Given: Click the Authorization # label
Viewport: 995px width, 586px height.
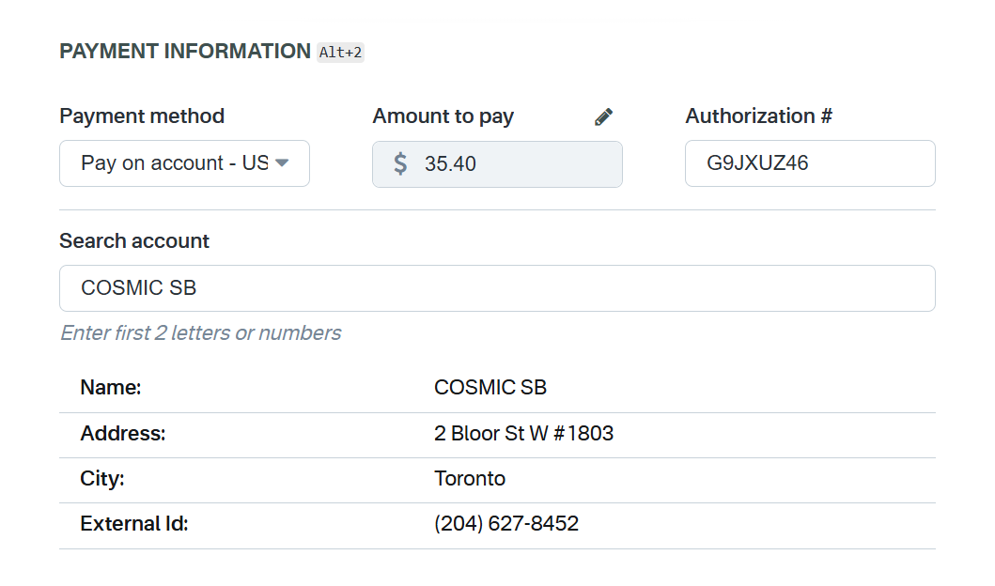Looking at the screenshot, I should pyautogui.click(x=758, y=116).
